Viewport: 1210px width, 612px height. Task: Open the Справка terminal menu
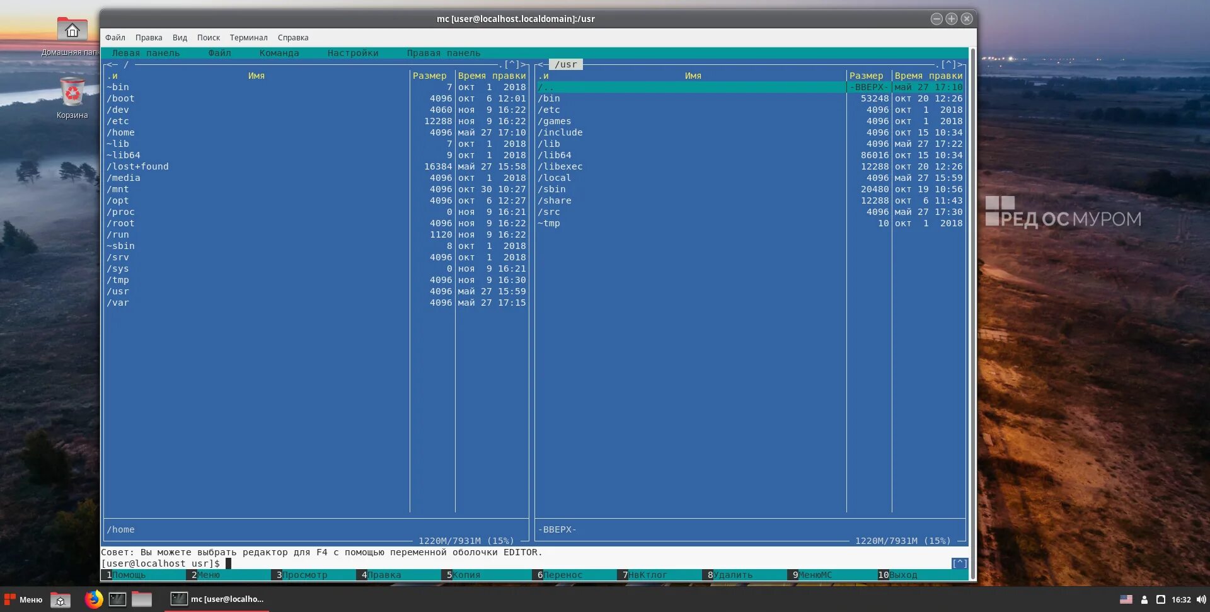293,38
